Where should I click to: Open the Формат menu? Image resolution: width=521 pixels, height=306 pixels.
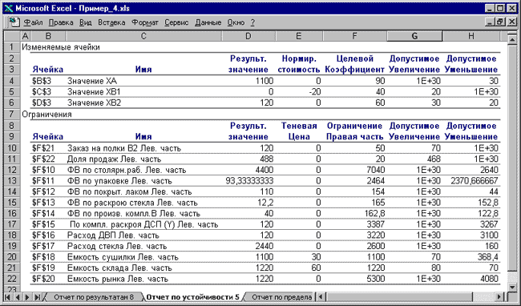145,22
